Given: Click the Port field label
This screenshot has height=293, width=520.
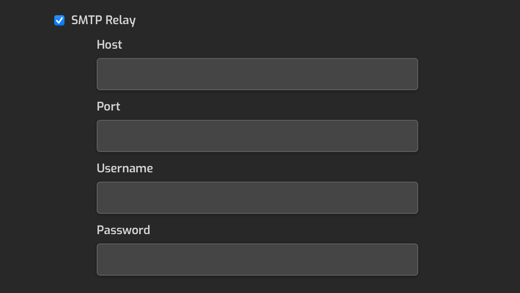Looking at the screenshot, I should coord(109,106).
